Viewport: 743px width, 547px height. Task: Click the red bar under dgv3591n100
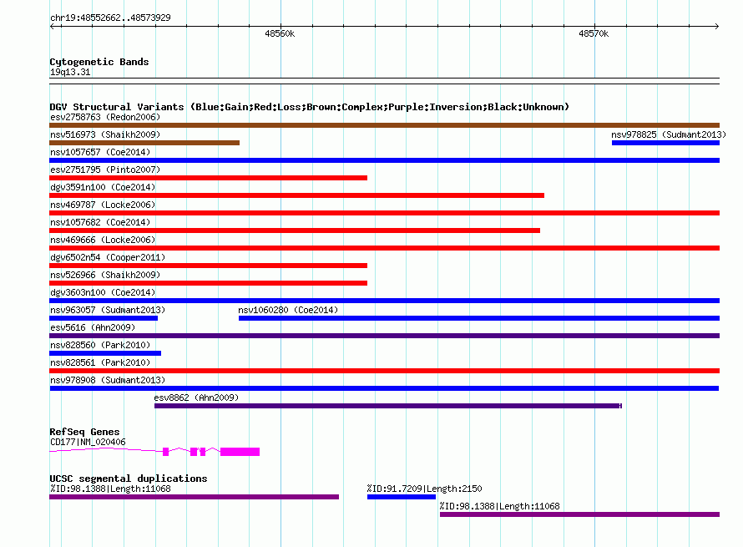[x=296, y=195]
